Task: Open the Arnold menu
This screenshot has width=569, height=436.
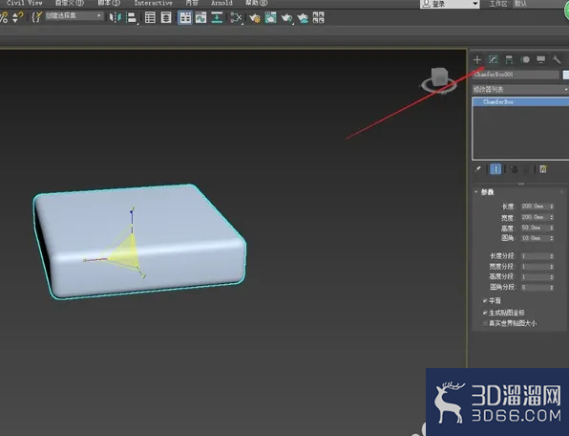Action: 221,3
